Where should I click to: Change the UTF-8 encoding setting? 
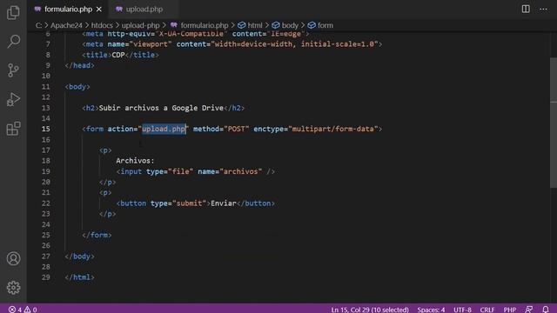point(462,310)
